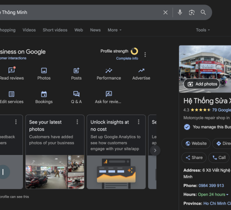
Task: Click the search text field
Action: pyautogui.click(x=80, y=12)
